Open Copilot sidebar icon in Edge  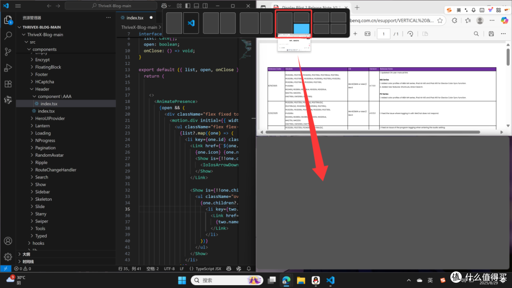(x=504, y=20)
